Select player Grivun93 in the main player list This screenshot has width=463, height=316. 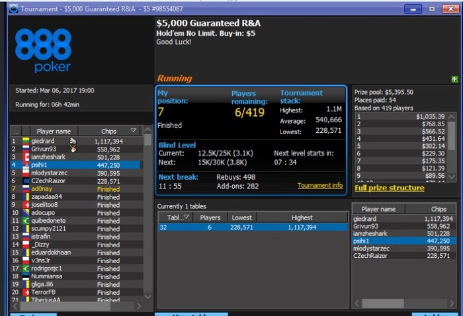click(75, 149)
